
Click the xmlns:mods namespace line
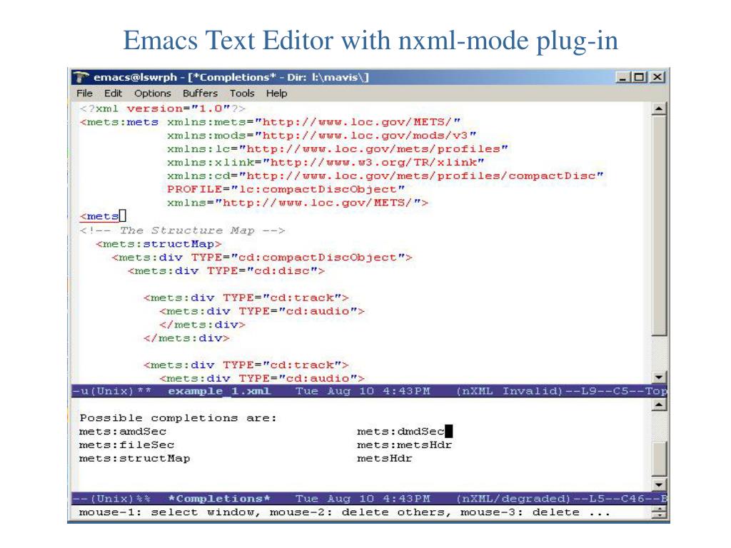tap(322, 135)
